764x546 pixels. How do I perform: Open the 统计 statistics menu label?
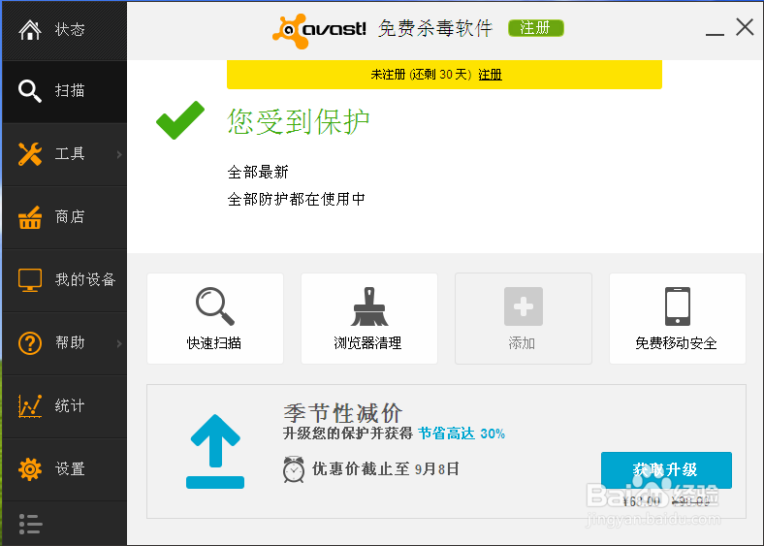70,405
